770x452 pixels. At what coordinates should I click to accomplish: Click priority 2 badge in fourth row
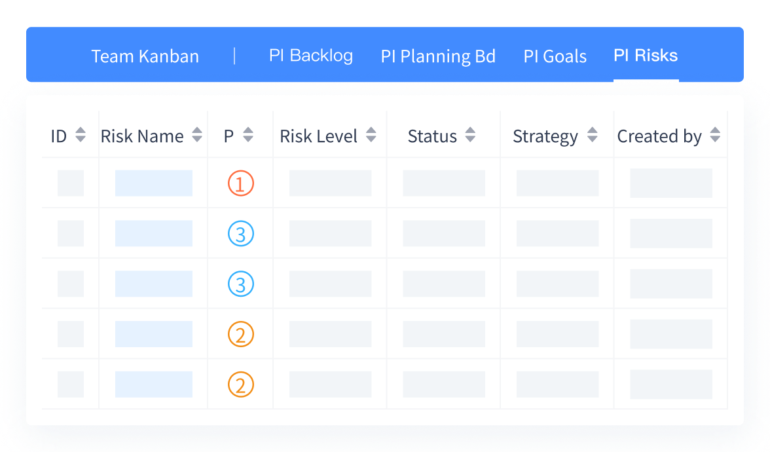[240, 335]
